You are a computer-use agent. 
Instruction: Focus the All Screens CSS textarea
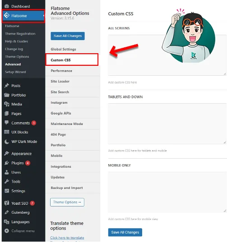(167, 55)
